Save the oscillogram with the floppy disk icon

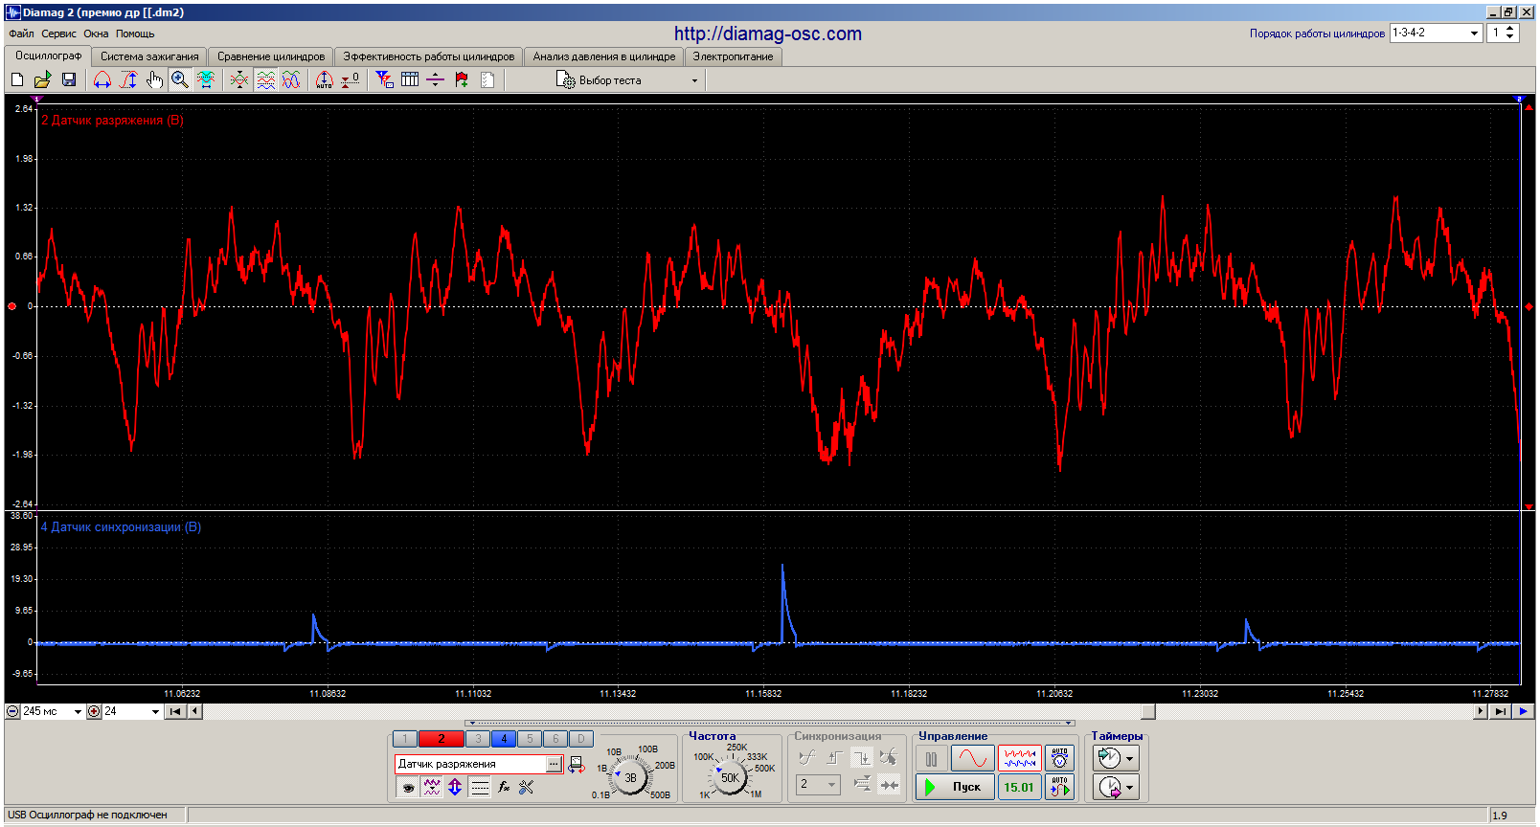click(69, 80)
